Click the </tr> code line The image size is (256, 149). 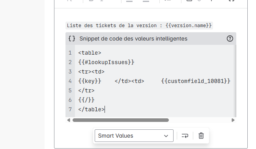(x=86, y=90)
